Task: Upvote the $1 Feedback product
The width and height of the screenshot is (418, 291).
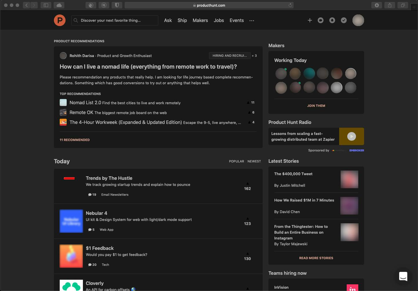Action: [248, 256]
